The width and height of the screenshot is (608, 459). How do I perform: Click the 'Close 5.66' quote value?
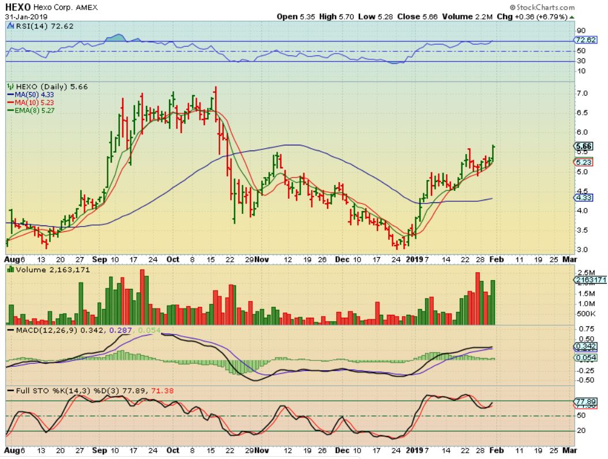coord(417,17)
